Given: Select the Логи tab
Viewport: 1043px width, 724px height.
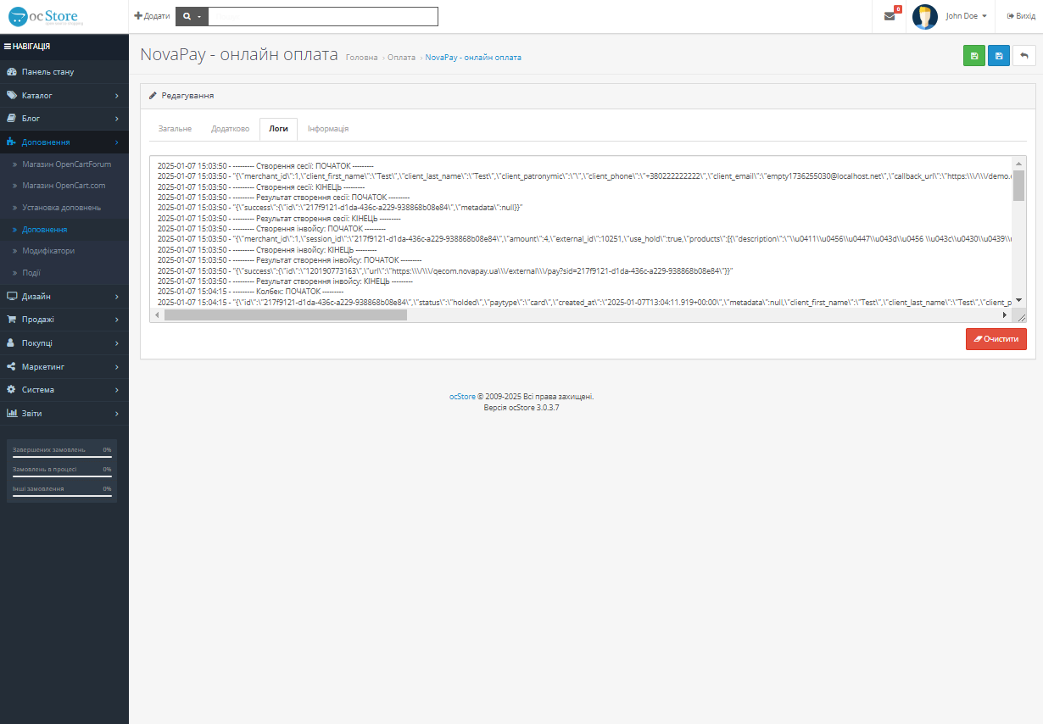Looking at the screenshot, I should pyautogui.click(x=278, y=129).
